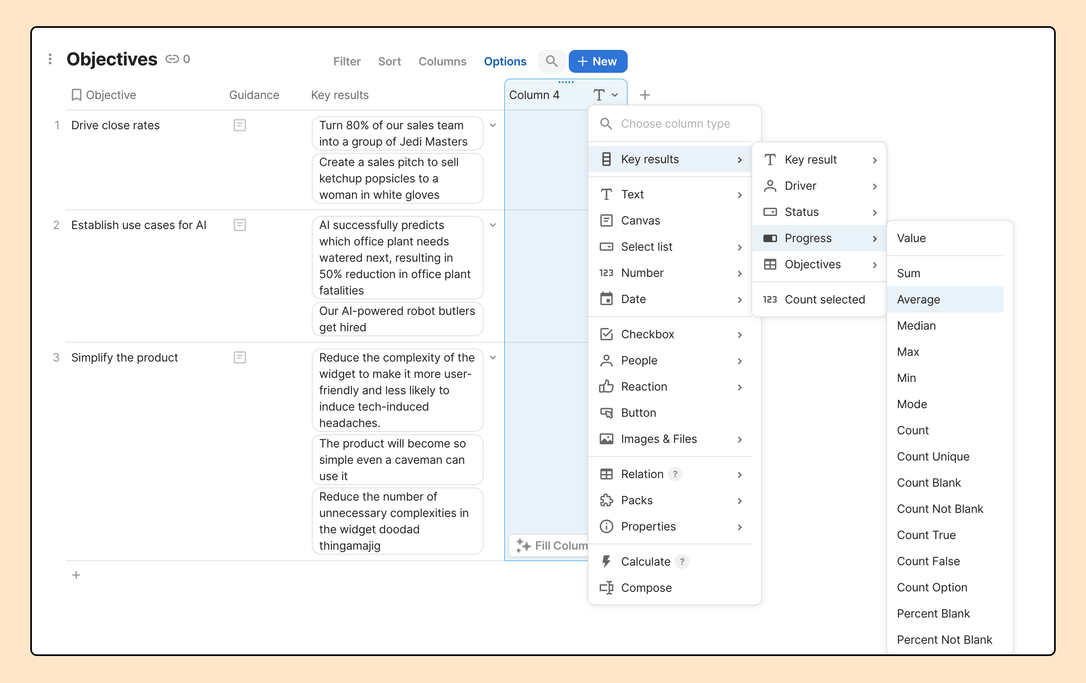Screen dimensions: 1086x683
Task: Click 'Simplify the product' objective cell
Action: point(124,357)
